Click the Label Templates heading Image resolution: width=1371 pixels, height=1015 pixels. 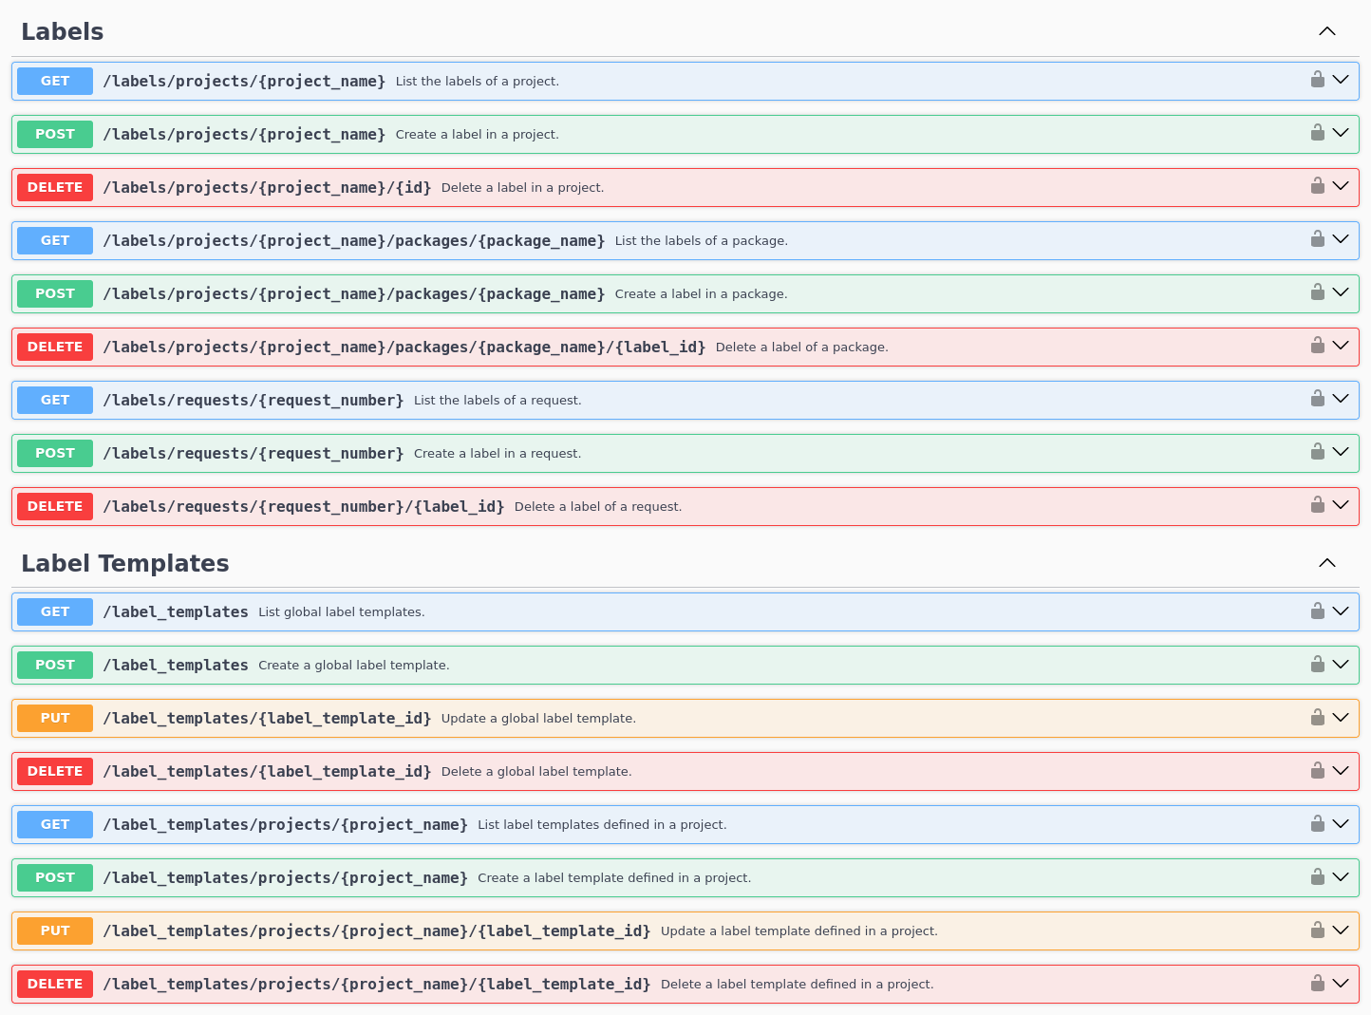coord(125,563)
